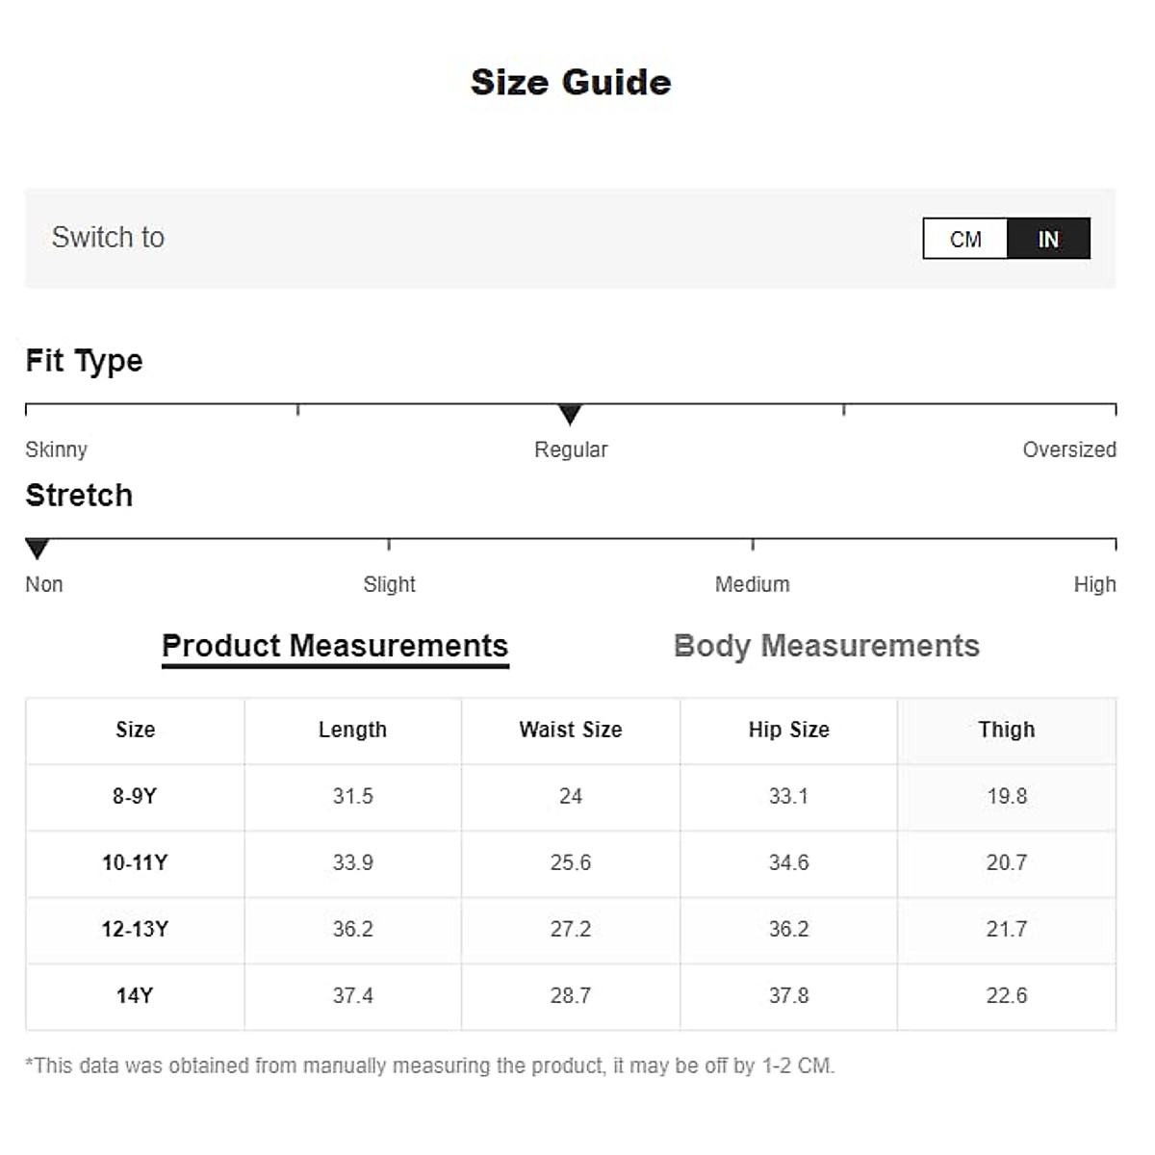
Task: Select the 12-13Y size row
Action: tap(135, 929)
